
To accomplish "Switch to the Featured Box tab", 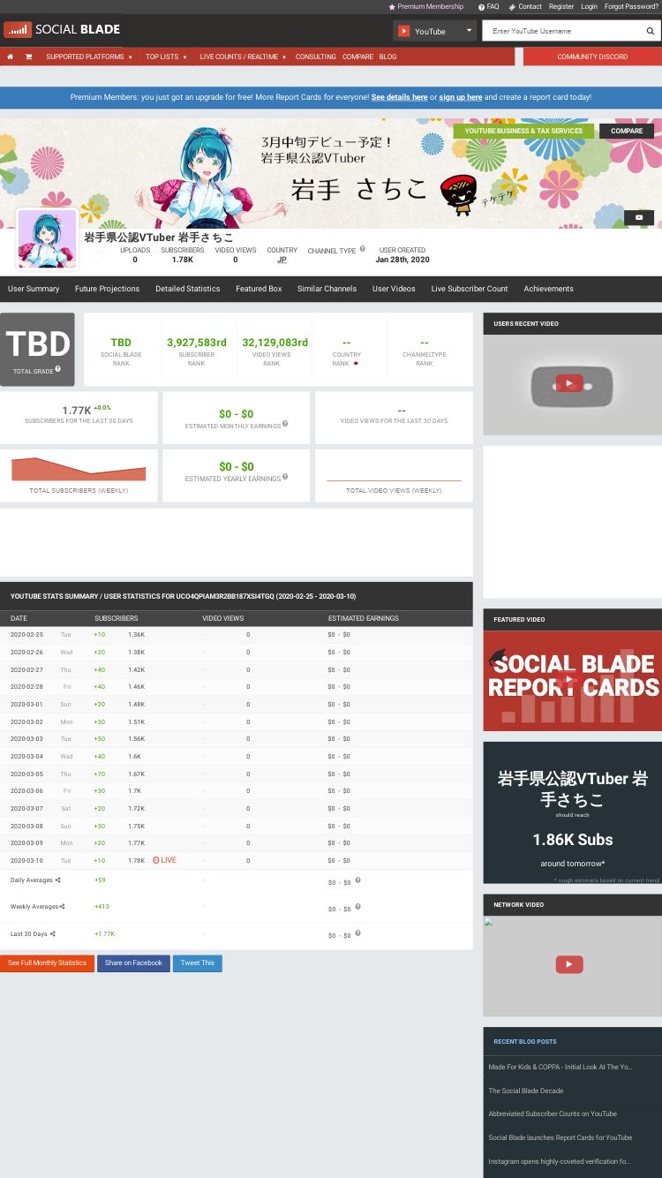I will coord(259,289).
